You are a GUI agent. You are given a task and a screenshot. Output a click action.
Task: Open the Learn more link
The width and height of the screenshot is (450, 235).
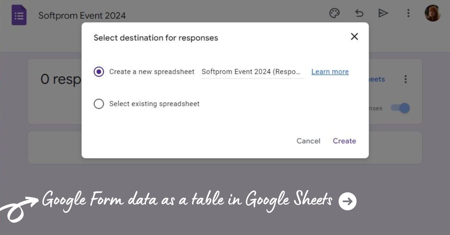pos(330,71)
